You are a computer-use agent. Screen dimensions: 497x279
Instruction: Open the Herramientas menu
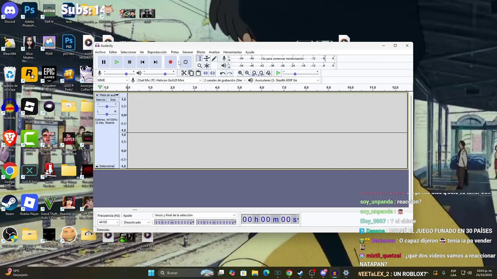(233, 52)
